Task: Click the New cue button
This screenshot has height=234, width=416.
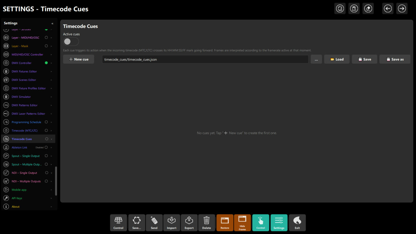Action: [79, 59]
